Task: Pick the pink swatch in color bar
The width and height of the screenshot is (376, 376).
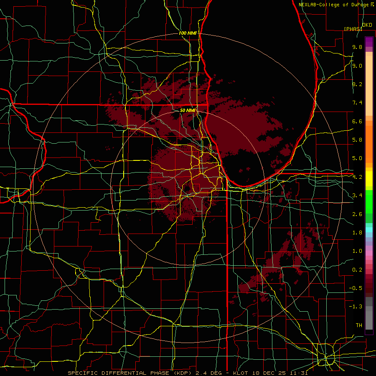Action: tap(369, 253)
